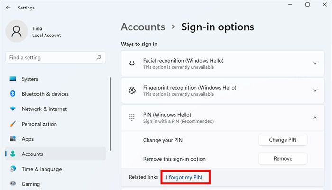Click the Bluetooth & devices icon
The image size is (332, 190).
tap(13, 94)
